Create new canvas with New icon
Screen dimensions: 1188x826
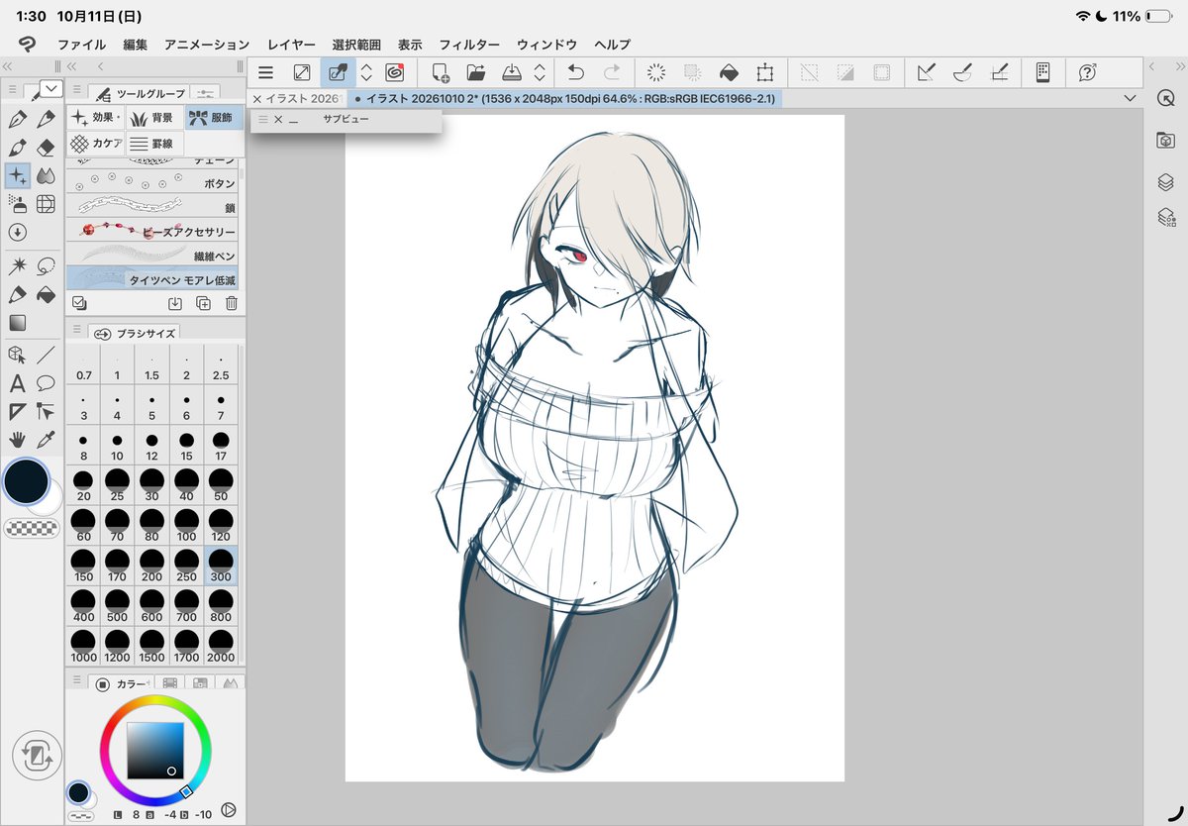click(x=440, y=72)
